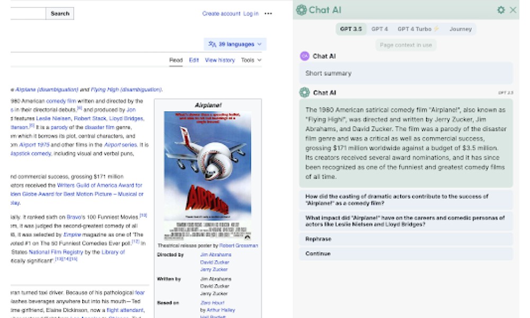Close the Chat AI panel
This screenshot has width=530, height=318.
tap(513, 10)
